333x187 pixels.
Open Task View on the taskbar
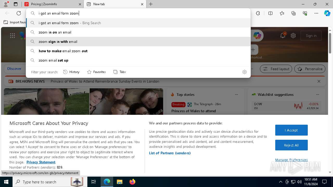[x=94, y=182]
